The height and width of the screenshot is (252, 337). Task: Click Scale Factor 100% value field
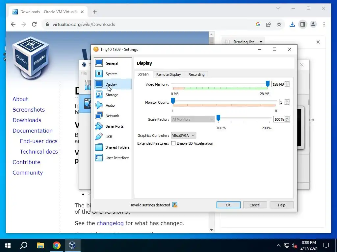[279, 119]
